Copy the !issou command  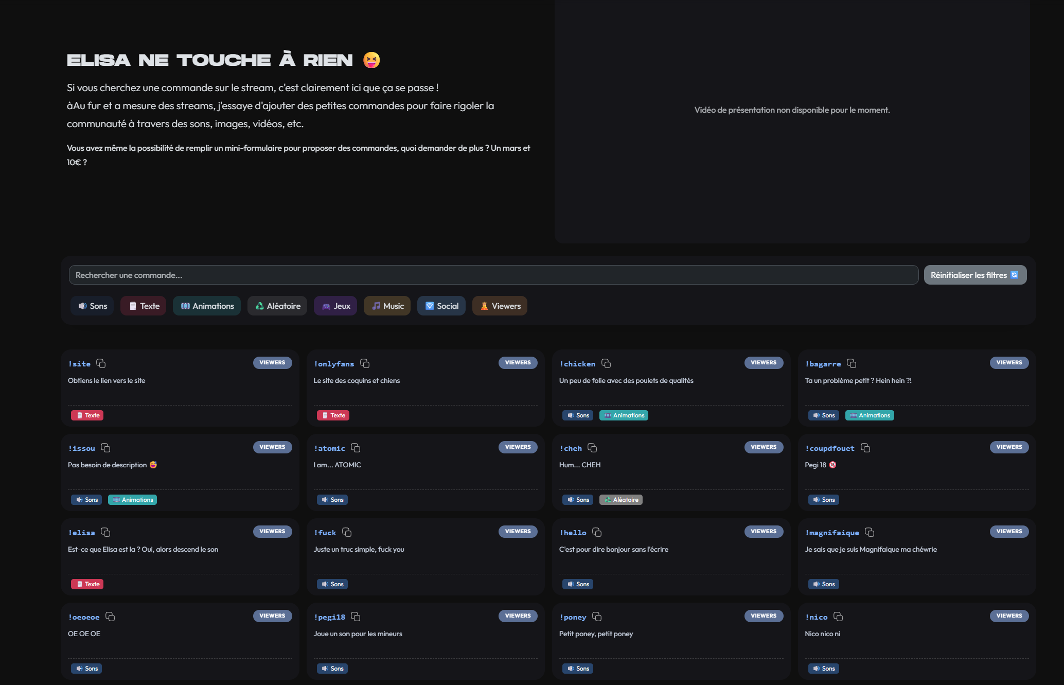coord(105,448)
